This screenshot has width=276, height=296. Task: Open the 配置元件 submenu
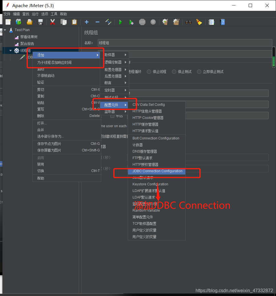pyautogui.click(x=114, y=105)
